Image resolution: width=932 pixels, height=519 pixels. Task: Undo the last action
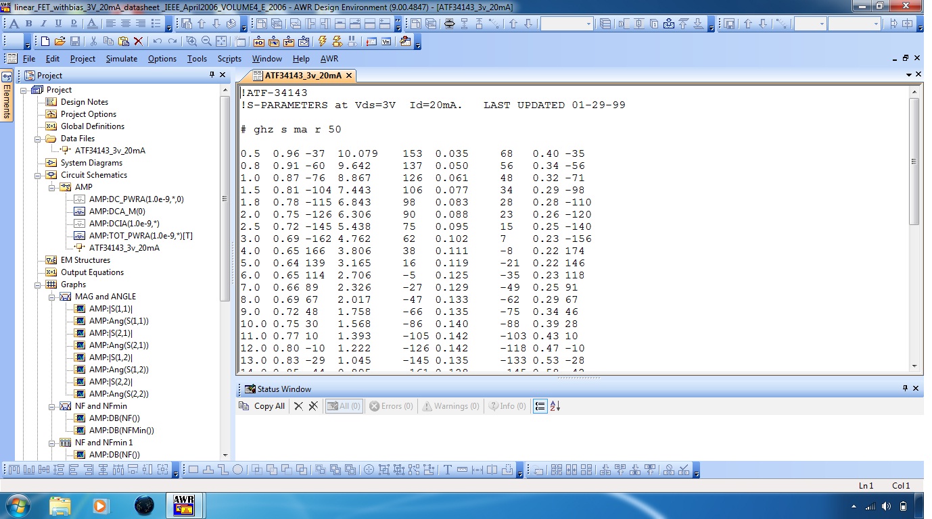pos(157,41)
